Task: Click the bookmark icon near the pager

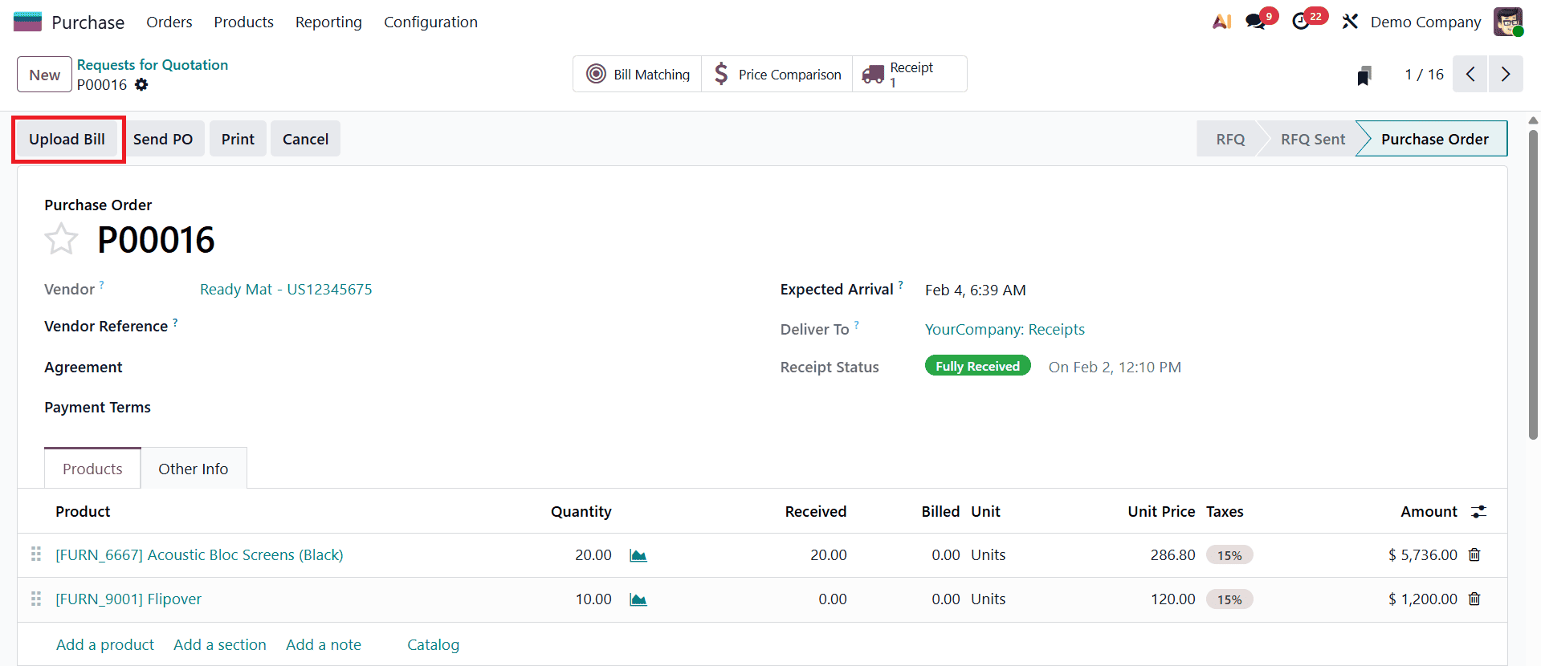Action: [x=1364, y=74]
